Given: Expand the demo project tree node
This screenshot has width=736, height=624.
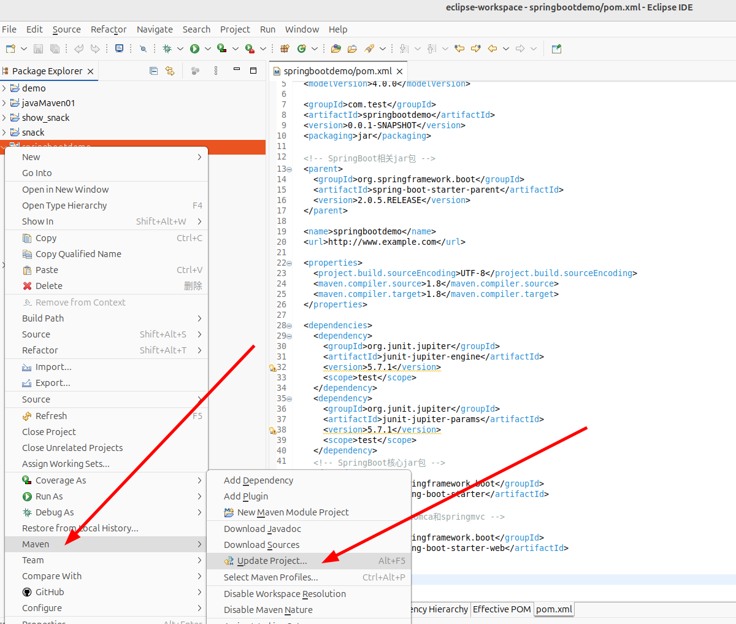Looking at the screenshot, I should [x=4, y=88].
